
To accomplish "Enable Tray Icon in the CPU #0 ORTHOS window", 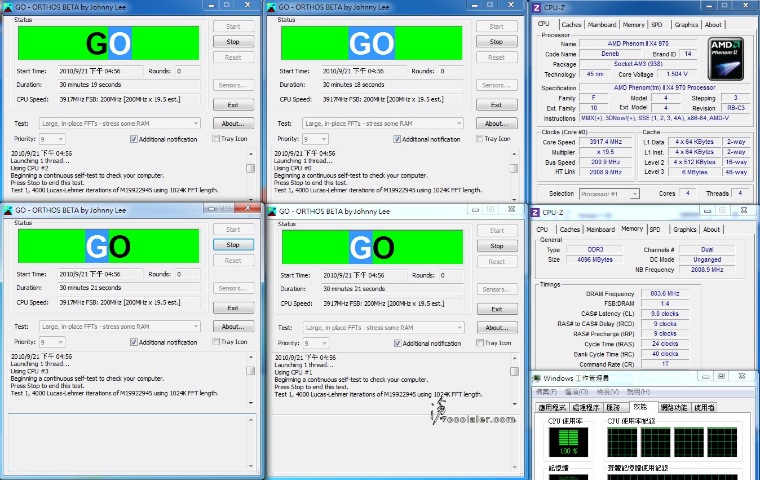I will click(480, 139).
